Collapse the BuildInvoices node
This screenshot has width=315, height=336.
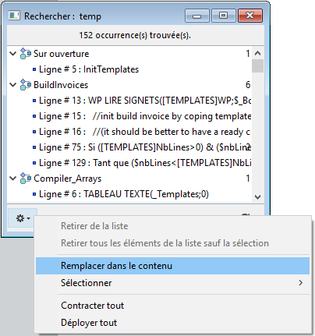pyautogui.click(x=12, y=85)
